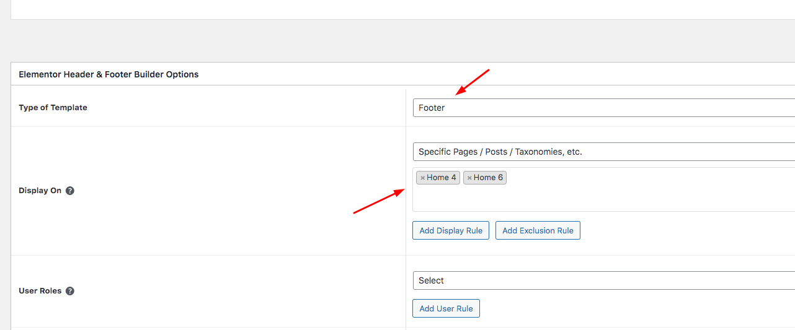
Task: Click the Add Display Rule button
Action: click(451, 230)
